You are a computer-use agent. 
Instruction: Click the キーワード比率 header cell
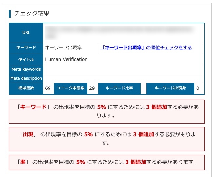pos(119,88)
